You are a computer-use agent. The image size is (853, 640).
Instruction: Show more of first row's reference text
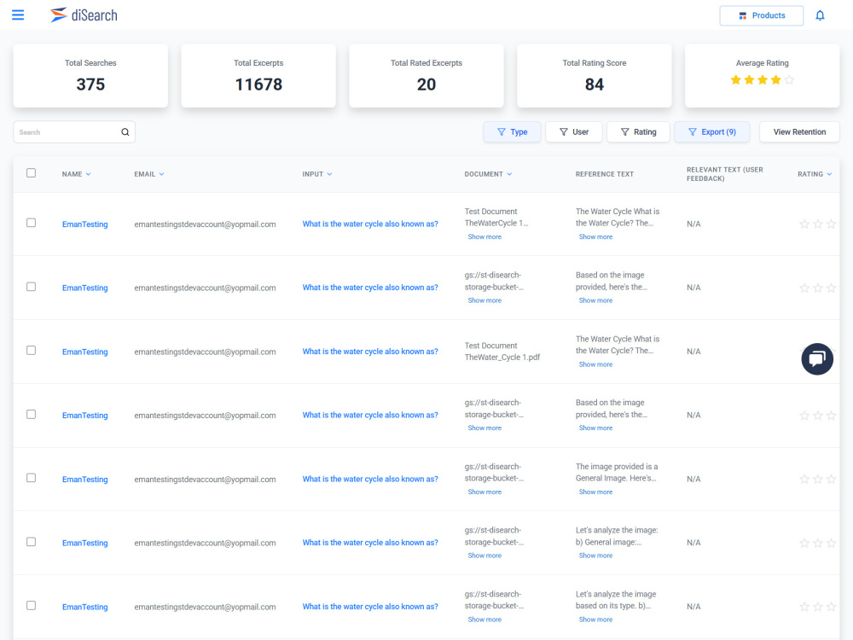[595, 236]
